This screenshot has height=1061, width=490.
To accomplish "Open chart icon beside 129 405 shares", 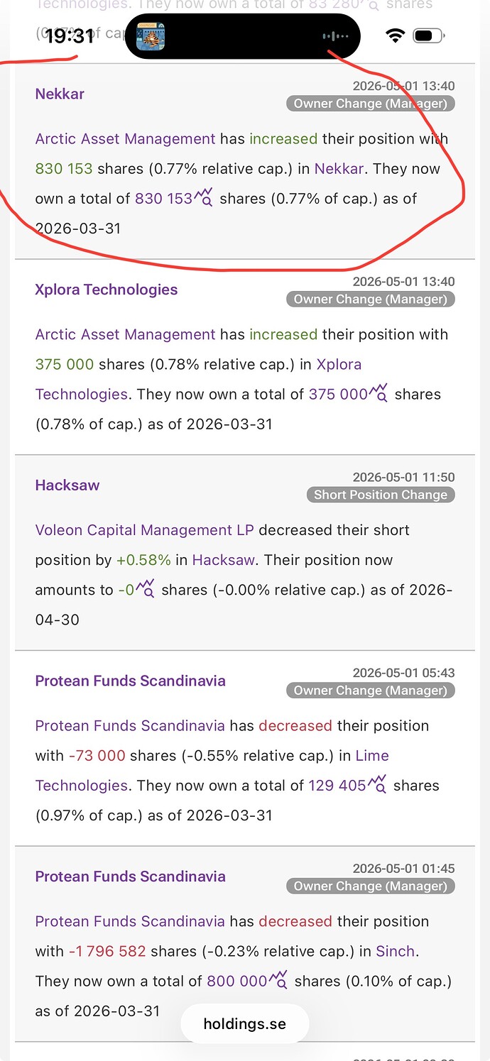I will coord(377,784).
